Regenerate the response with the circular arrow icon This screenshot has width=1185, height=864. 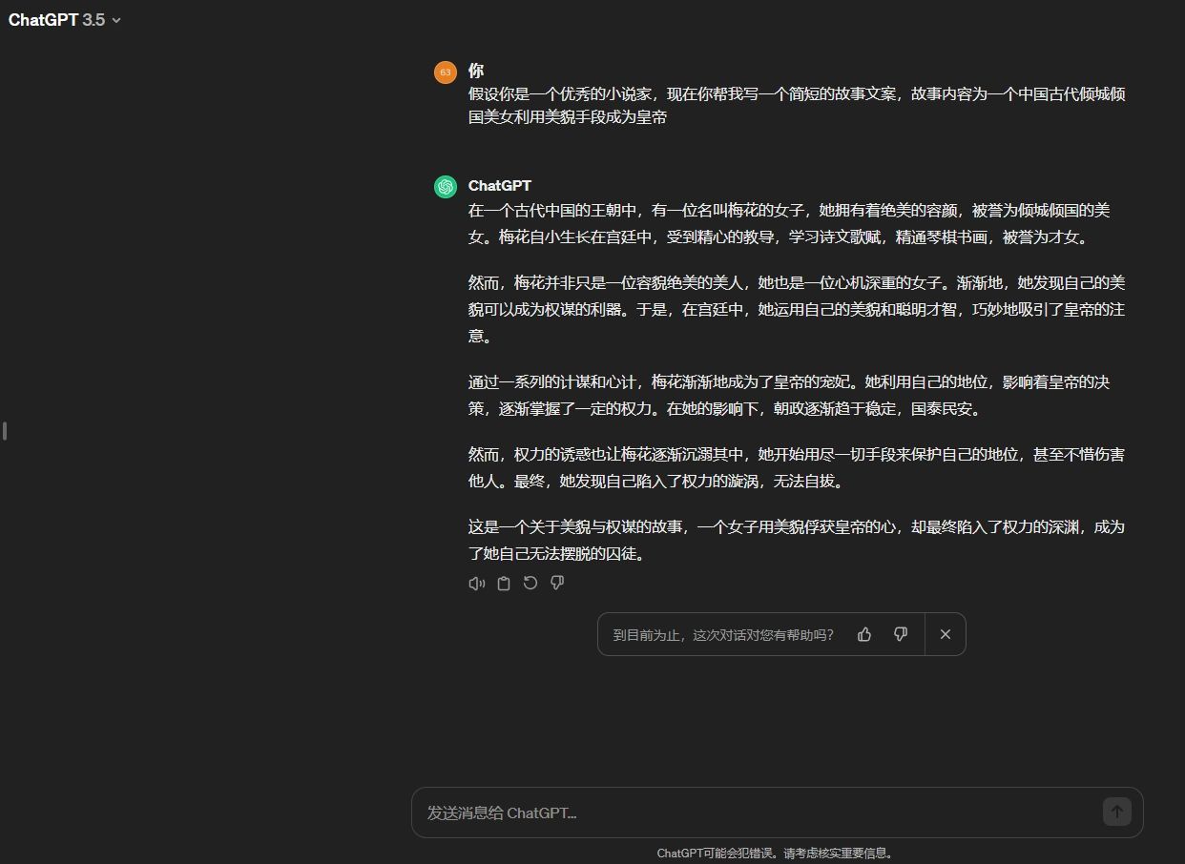coord(530,583)
